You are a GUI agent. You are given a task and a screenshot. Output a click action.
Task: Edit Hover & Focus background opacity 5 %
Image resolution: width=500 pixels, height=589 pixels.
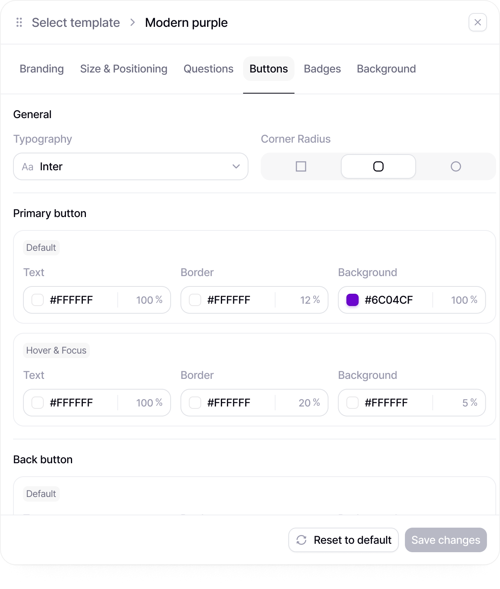pos(470,403)
